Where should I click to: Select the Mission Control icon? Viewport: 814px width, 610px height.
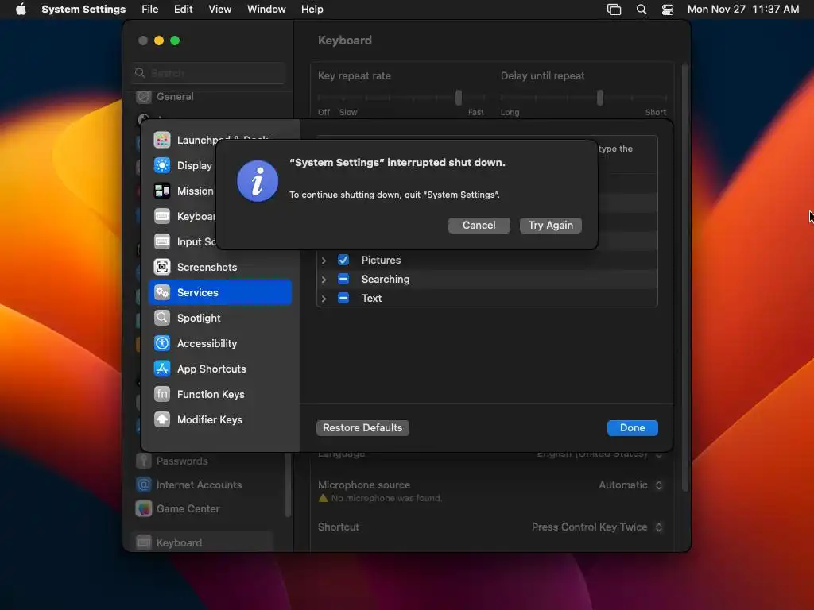tap(162, 191)
